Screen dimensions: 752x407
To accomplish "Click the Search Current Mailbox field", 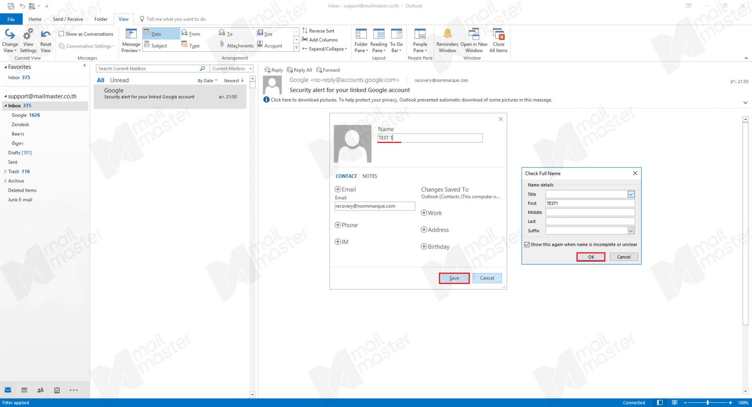I will coord(148,69).
